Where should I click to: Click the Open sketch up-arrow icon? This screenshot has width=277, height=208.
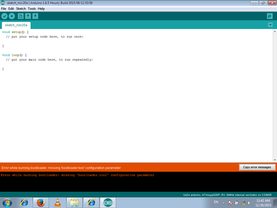click(x=28, y=16)
